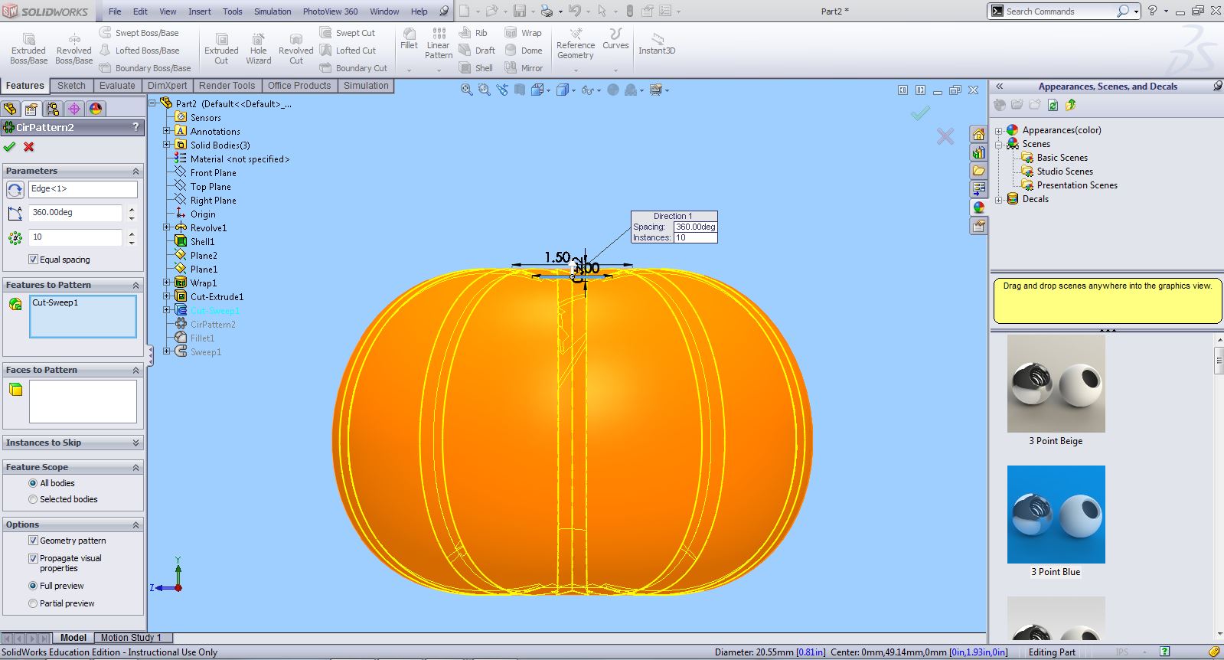Select the Selected bodies radio button
The width and height of the screenshot is (1224, 660).
click(x=33, y=499)
